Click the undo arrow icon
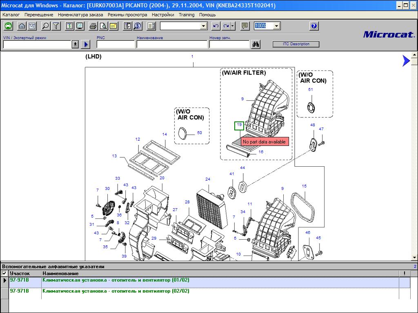Viewport: 418px width, 313px height. 216,26
